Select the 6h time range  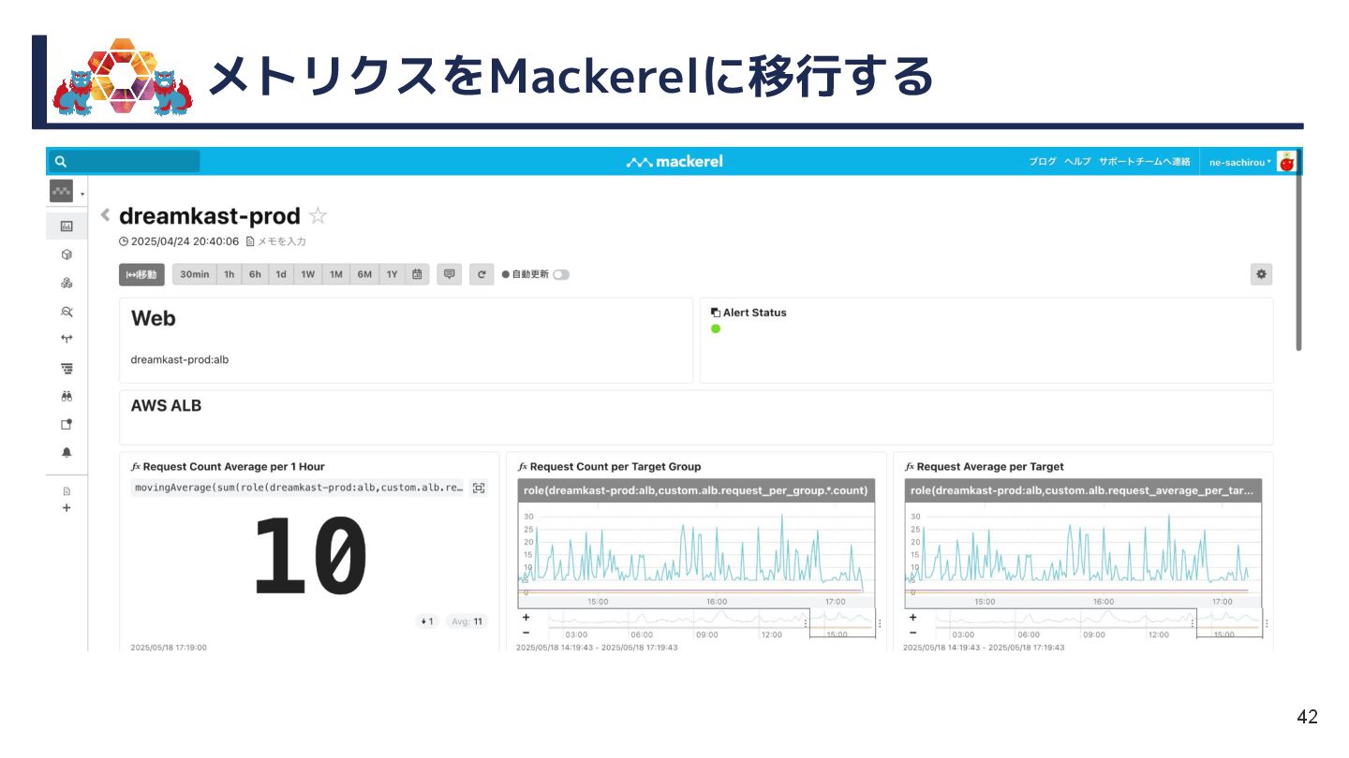(255, 274)
